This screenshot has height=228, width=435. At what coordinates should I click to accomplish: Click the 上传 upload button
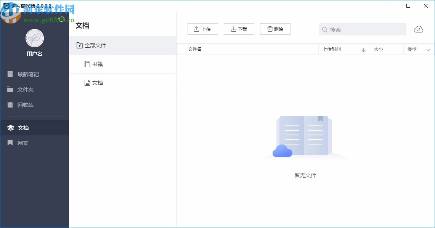point(202,29)
